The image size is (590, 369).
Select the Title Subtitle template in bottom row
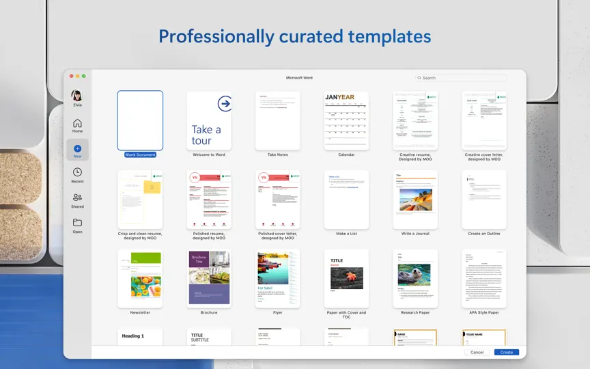pyautogui.click(x=209, y=337)
